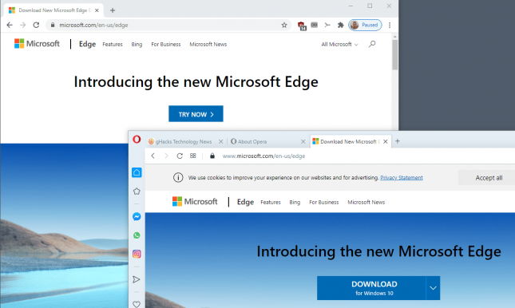Go forward in the Opera window
The image size is (515, 308).
tap(166, 156)
